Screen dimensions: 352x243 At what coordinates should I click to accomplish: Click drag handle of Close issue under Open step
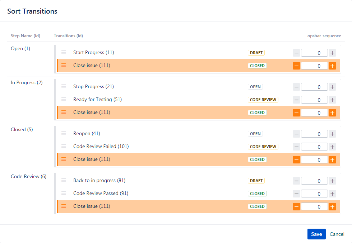(64, 66)
